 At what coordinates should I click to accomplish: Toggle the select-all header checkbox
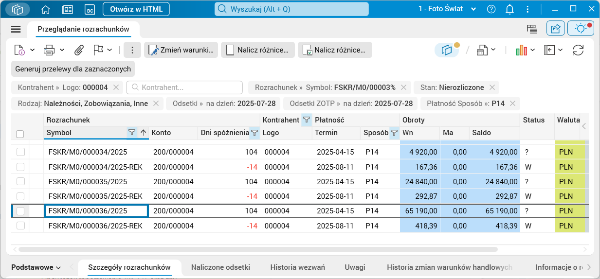(x=20, y=134)
